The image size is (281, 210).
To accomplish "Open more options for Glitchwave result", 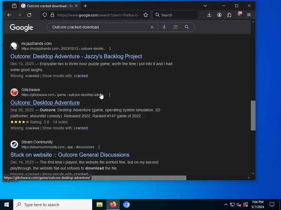I will click(110, 95).
